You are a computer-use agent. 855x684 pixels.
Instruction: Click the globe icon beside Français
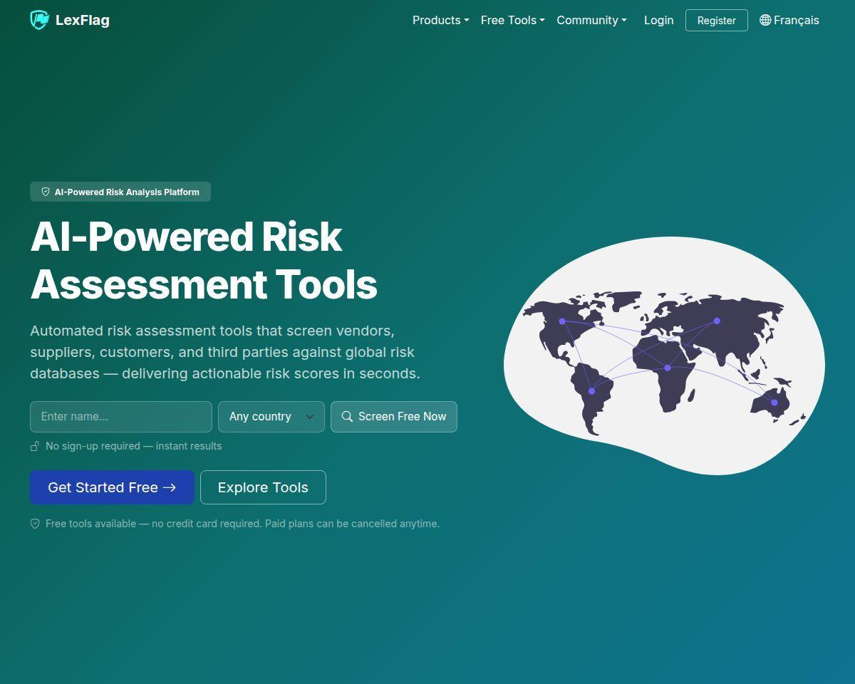[765, 20]
